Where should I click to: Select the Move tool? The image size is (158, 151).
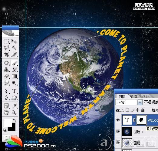click(14, 41)
